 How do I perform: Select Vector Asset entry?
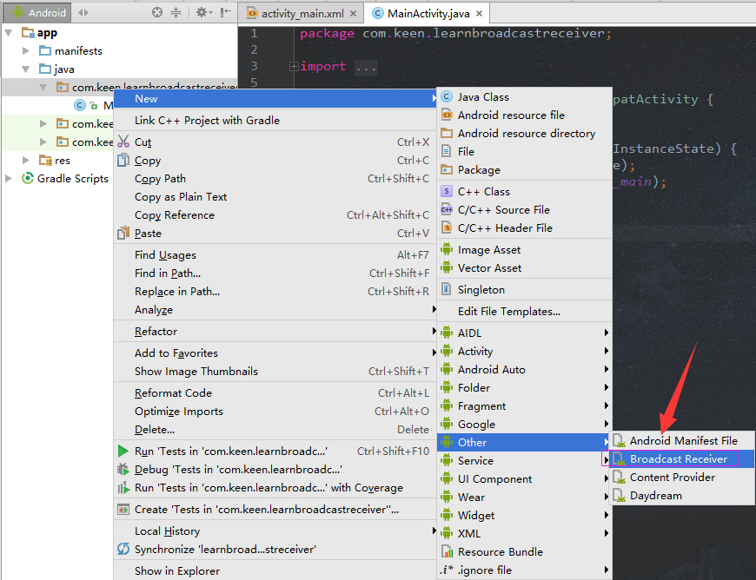[525, 267]
